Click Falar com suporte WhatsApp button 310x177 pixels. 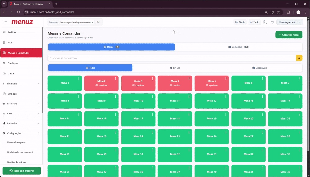pyautogui.click(x=22, y=171)
